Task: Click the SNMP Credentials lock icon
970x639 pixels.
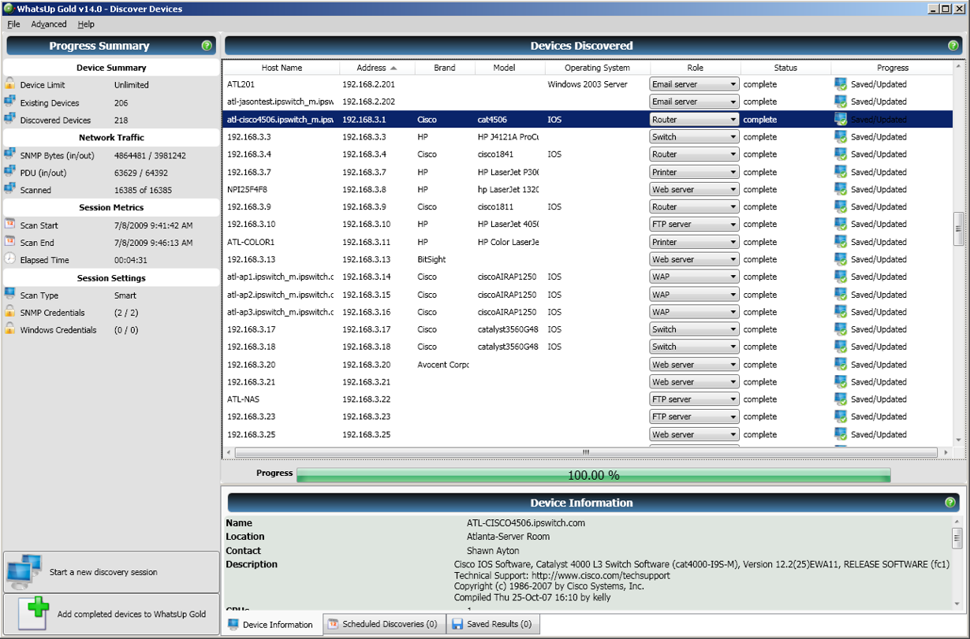Action: 9,312
